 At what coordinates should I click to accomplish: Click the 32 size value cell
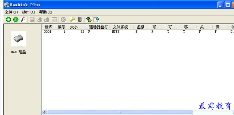(x=82, y=32)
